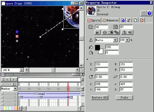The image size is (154, 112).
Task: Open the blend percent dropdown showing 100
Action: (x=127, y=40)
